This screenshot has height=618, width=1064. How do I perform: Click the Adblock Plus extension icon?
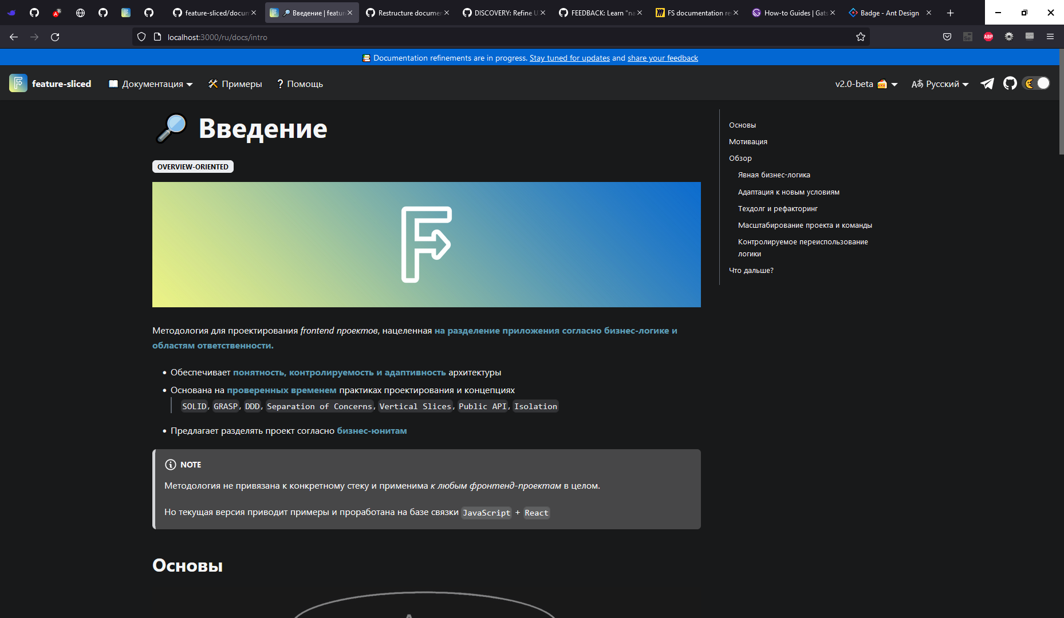[988, 37]
